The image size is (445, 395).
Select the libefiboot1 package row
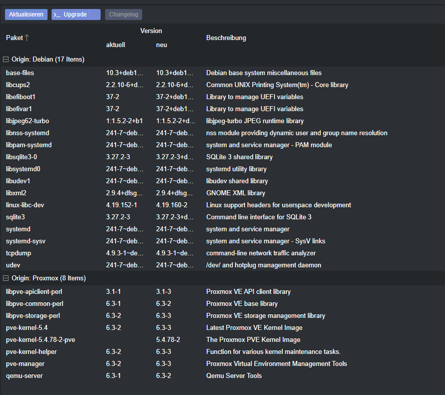click(x=222, y=97)
